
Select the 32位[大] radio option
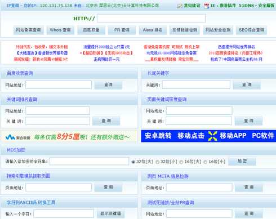[x=133, y=162]
